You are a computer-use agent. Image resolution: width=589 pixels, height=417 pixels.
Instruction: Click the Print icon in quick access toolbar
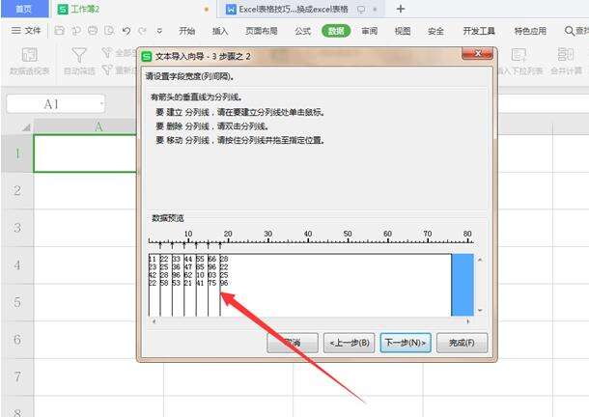(93, 31)
